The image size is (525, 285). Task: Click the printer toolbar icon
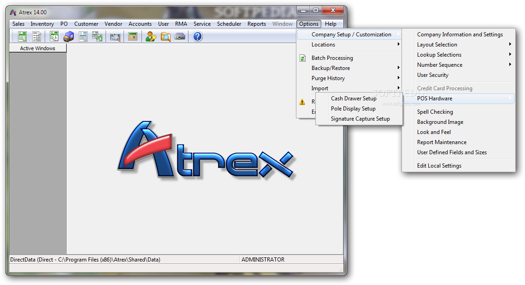click(x=180, y=36)
